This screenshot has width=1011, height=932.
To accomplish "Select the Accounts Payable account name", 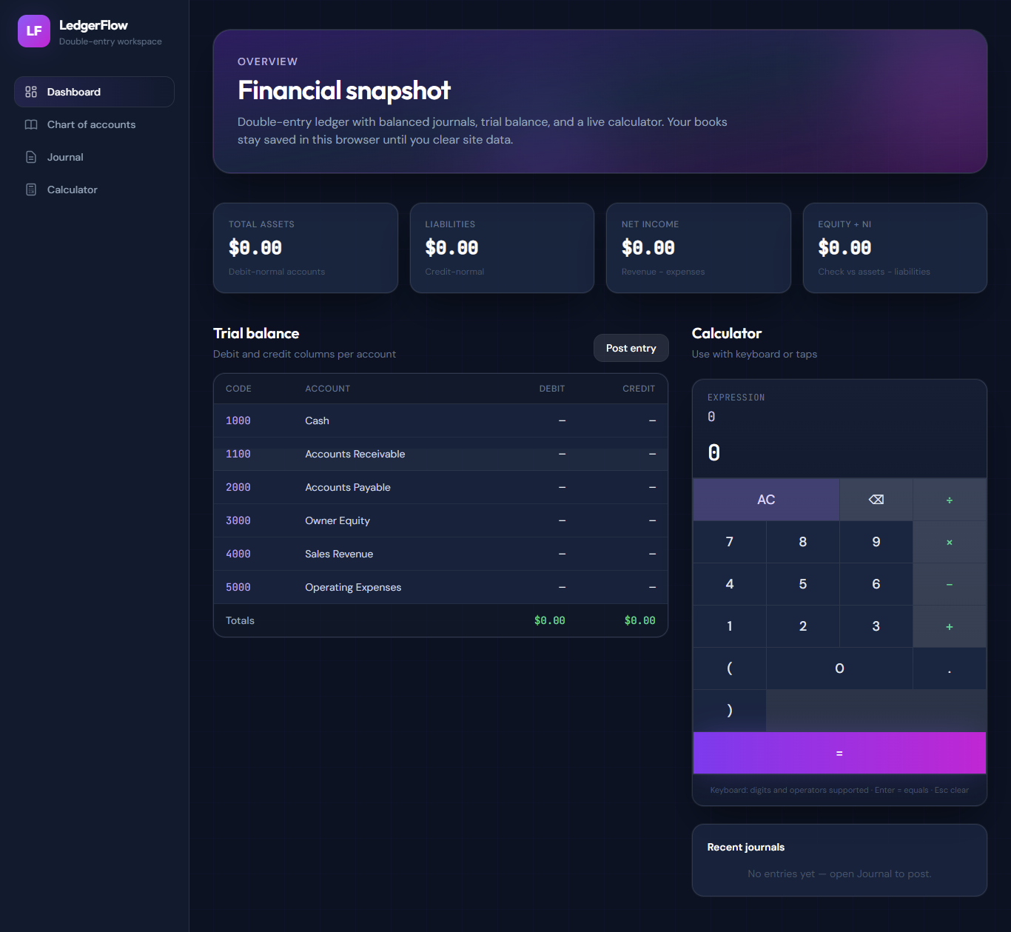I will pyautogui.click(x=348, y=487).
